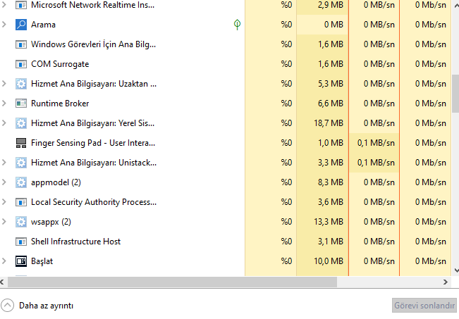The image size is (459, 319).
Task: Select the Shell Infrastructure Host name
Action: pos(76,242)
